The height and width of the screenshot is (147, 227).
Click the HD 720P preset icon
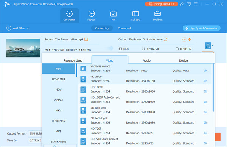(x=83, y=131)
